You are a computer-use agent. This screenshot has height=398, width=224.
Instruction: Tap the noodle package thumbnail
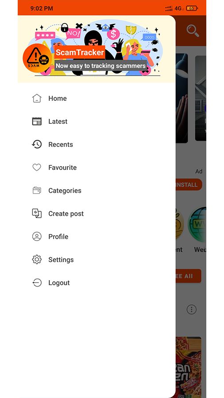[188, 367]
